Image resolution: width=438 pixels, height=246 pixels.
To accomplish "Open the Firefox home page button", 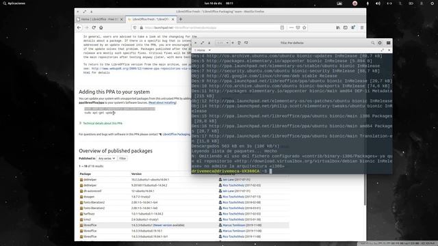I will [101, 27].
